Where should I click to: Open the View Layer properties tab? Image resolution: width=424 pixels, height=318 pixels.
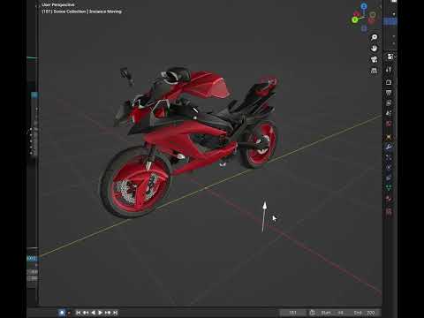(x=389, y=102)
